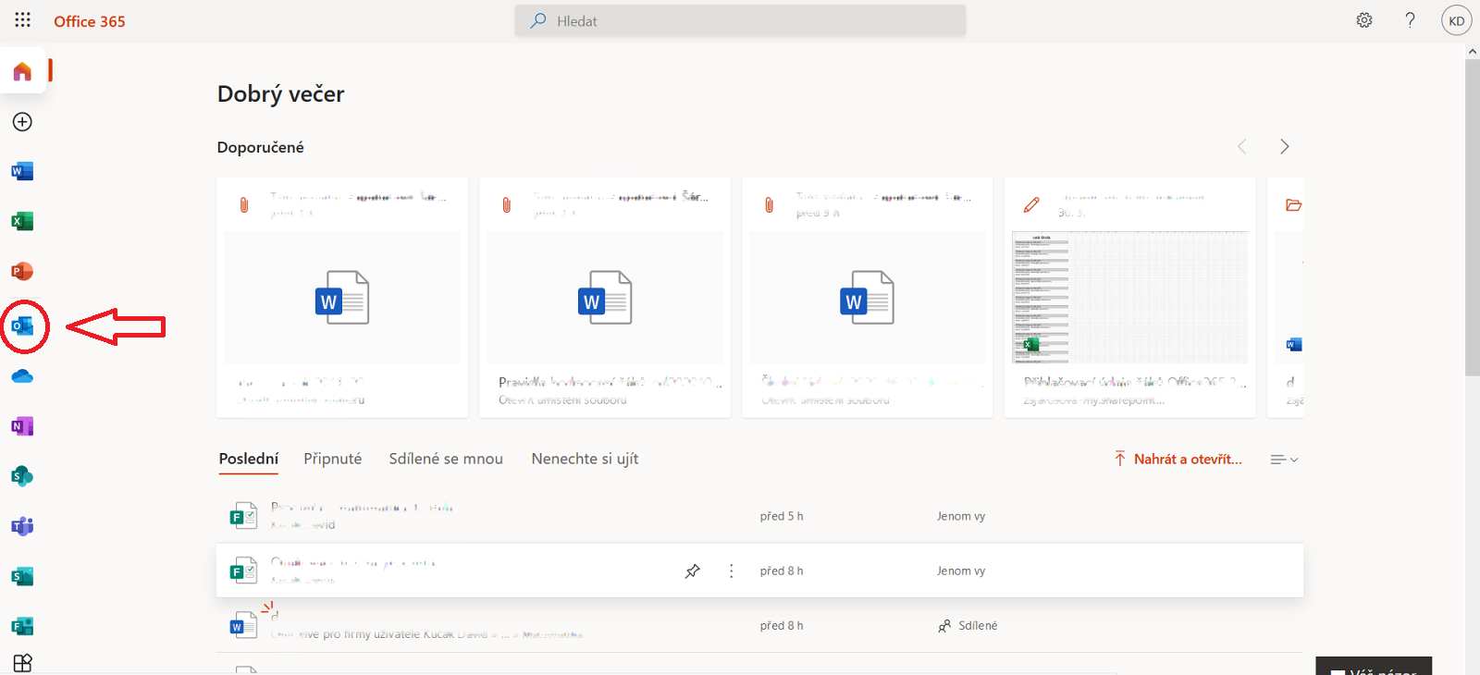Open Word from the sidebar

click(22, 171)
